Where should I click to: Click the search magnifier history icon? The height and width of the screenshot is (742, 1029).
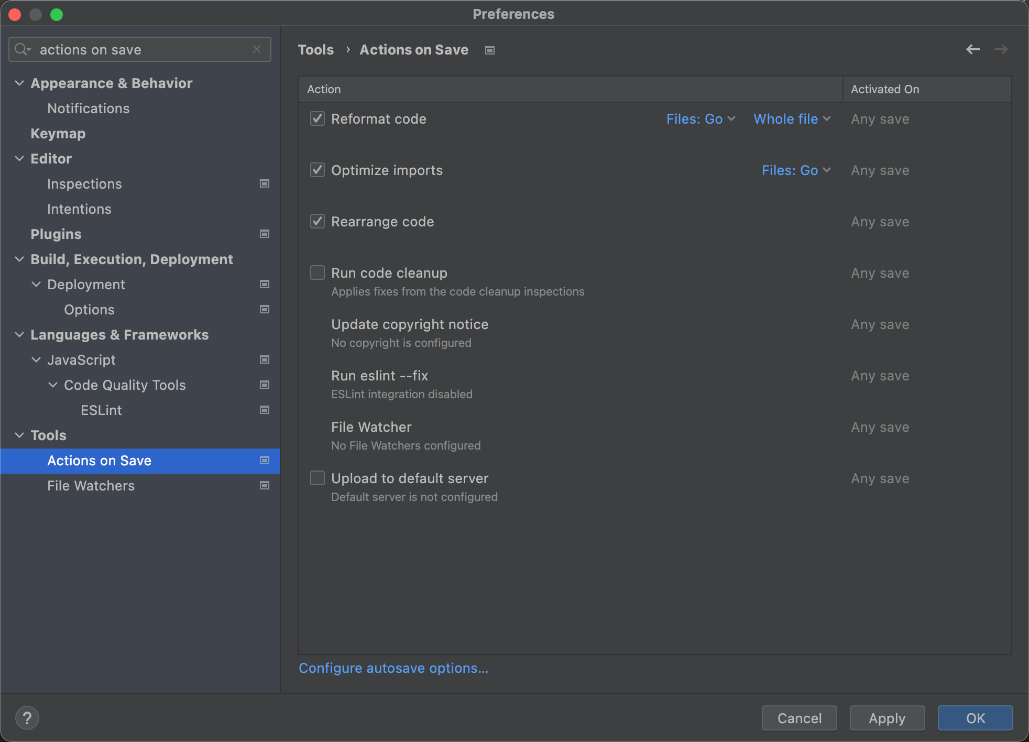23,49
